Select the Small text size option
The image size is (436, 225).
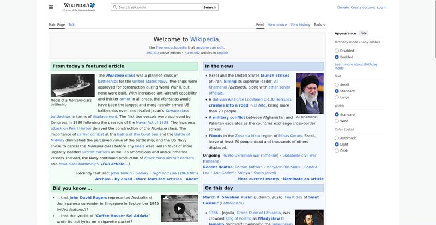tap(337, 85)
